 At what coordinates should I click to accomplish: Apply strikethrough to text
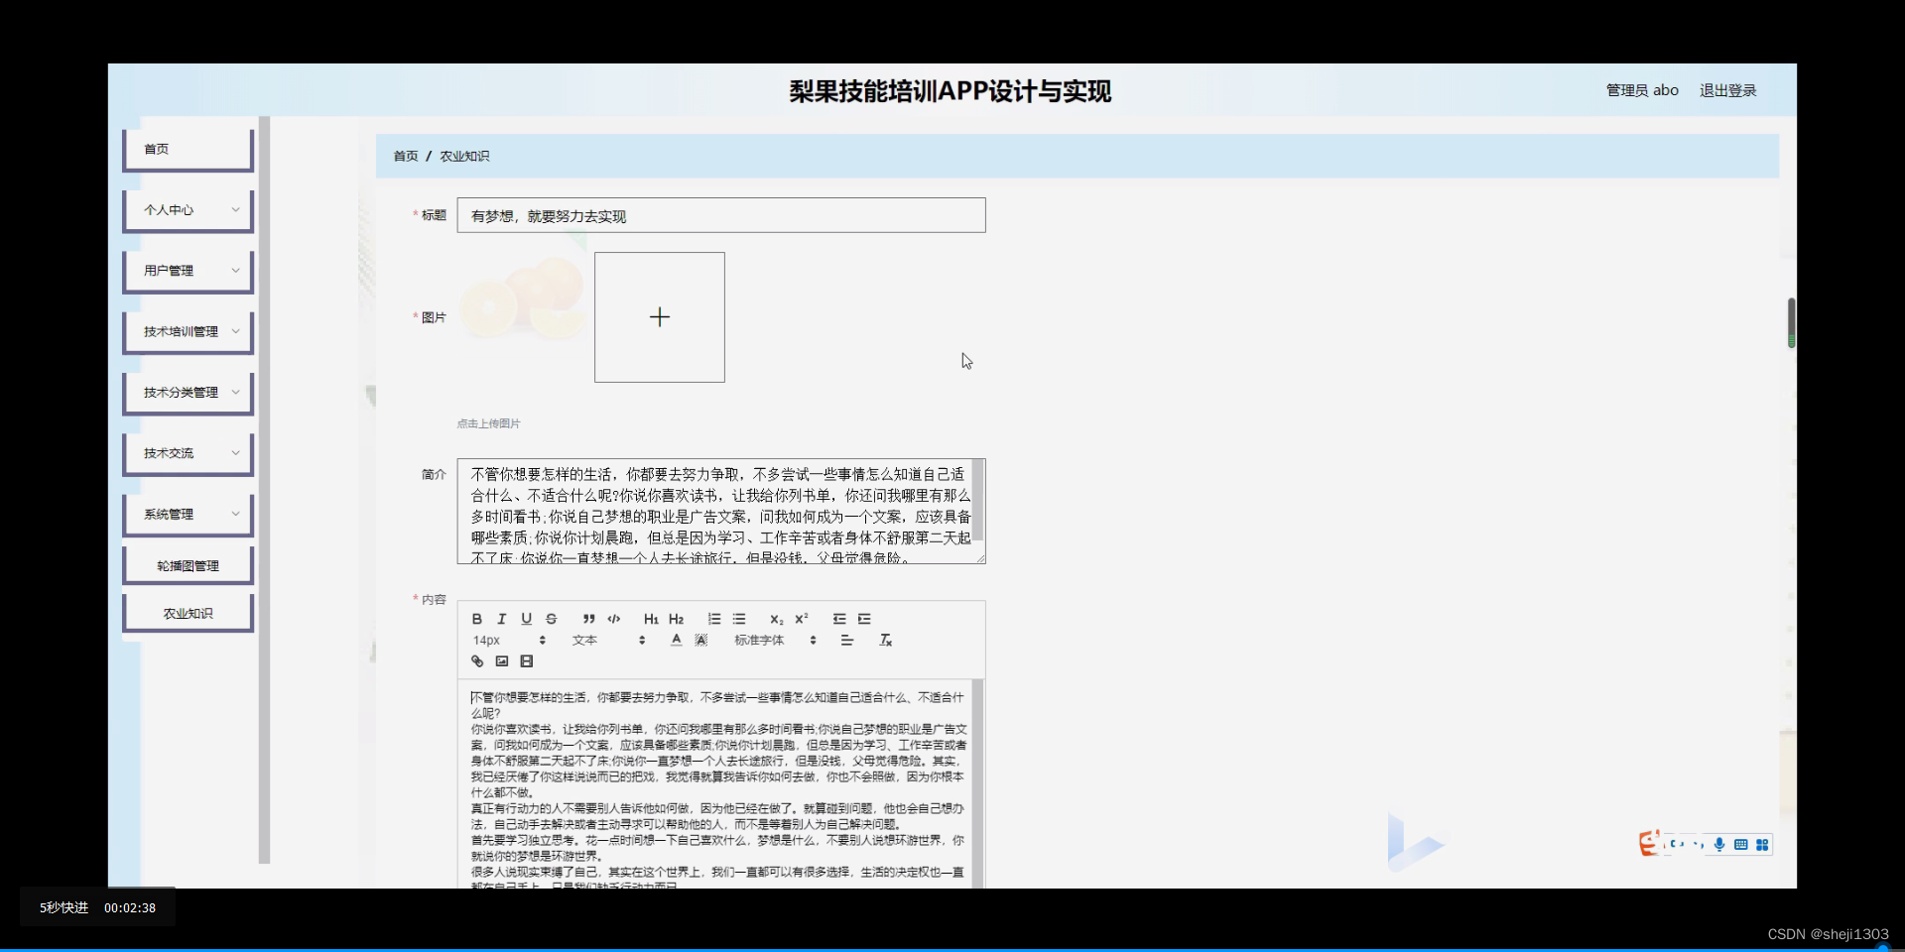click(551, 619)
